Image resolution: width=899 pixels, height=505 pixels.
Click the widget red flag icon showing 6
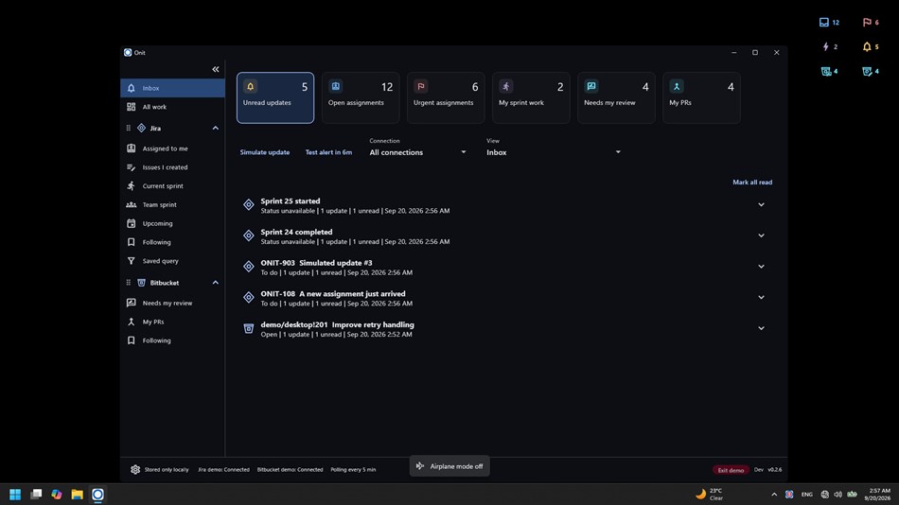pyautogui.click(x=867, y=23)
